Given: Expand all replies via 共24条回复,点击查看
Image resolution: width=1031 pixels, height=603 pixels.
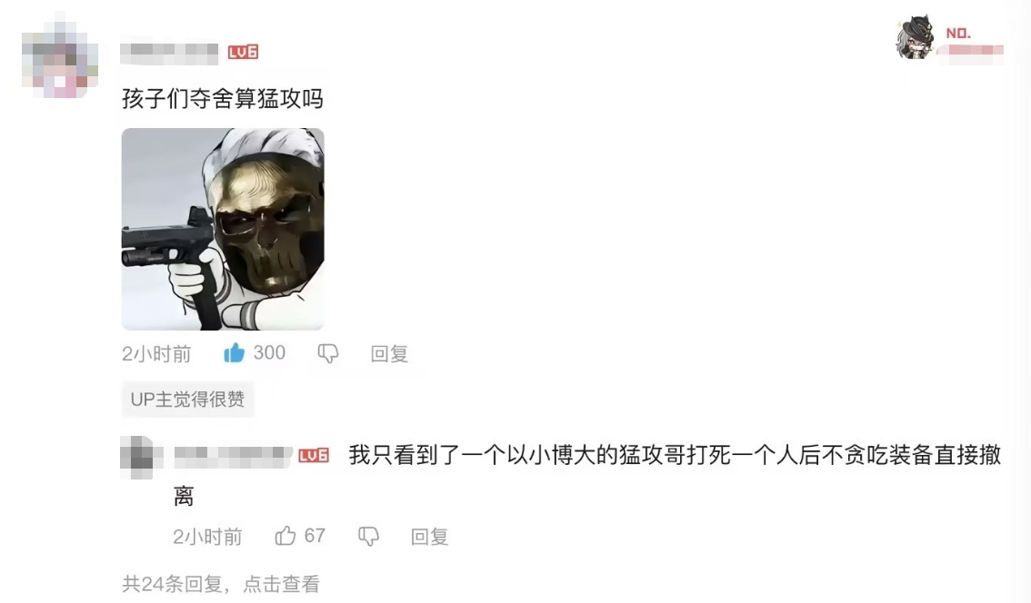Looking at the screenshot, I should pyautogui.click(x=221, y=583).
